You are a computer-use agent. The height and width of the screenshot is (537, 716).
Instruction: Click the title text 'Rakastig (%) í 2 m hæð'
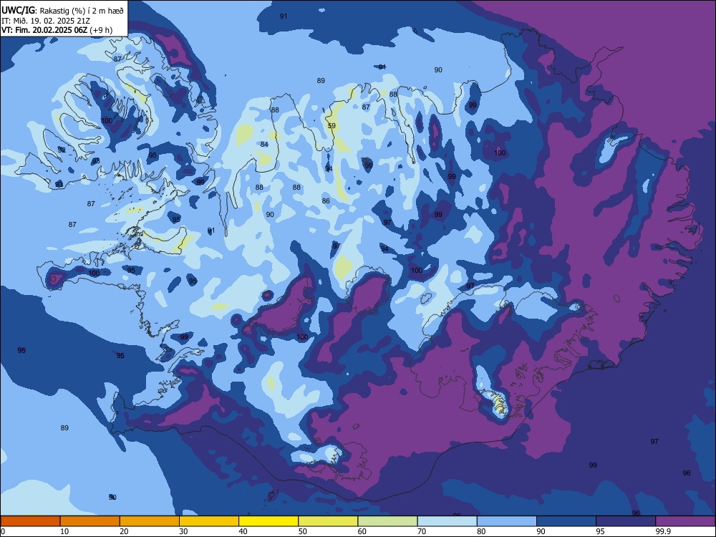point(82,11)
